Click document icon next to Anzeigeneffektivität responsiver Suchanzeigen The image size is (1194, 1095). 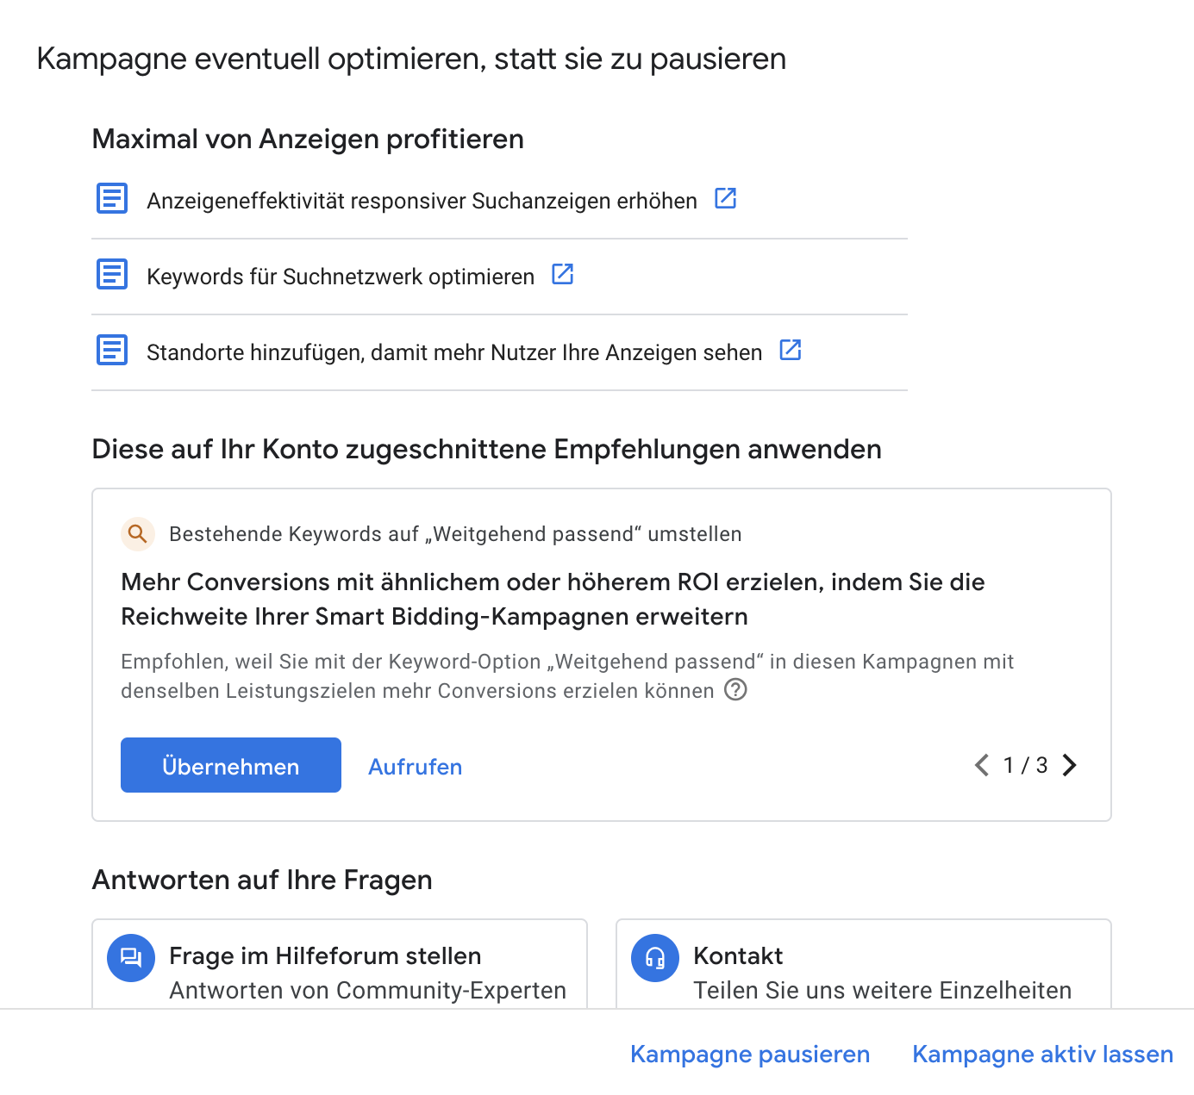point(112,198)
